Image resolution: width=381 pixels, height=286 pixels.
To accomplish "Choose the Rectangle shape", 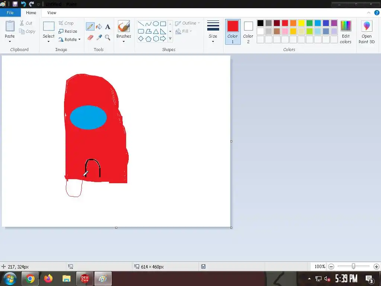I will coord(163,23).
